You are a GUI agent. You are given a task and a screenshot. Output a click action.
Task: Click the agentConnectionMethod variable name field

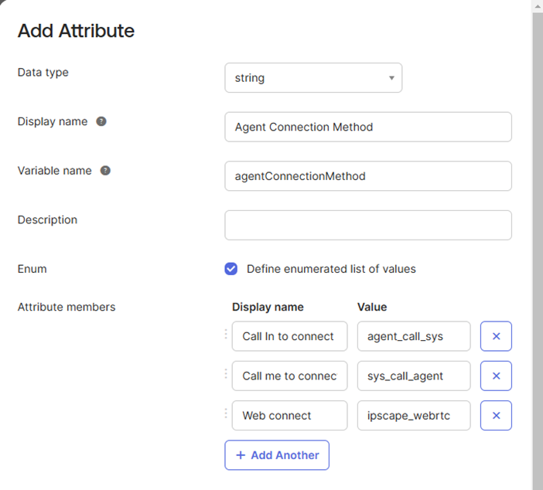367,176
